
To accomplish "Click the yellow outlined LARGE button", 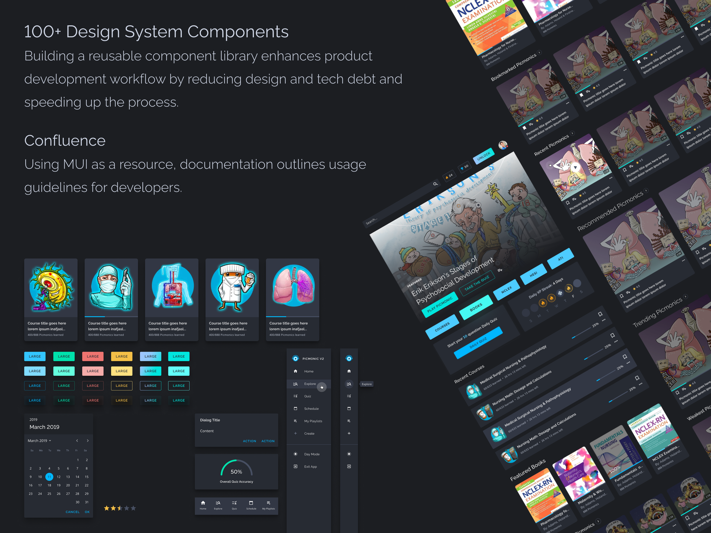I will pos(121,385).
